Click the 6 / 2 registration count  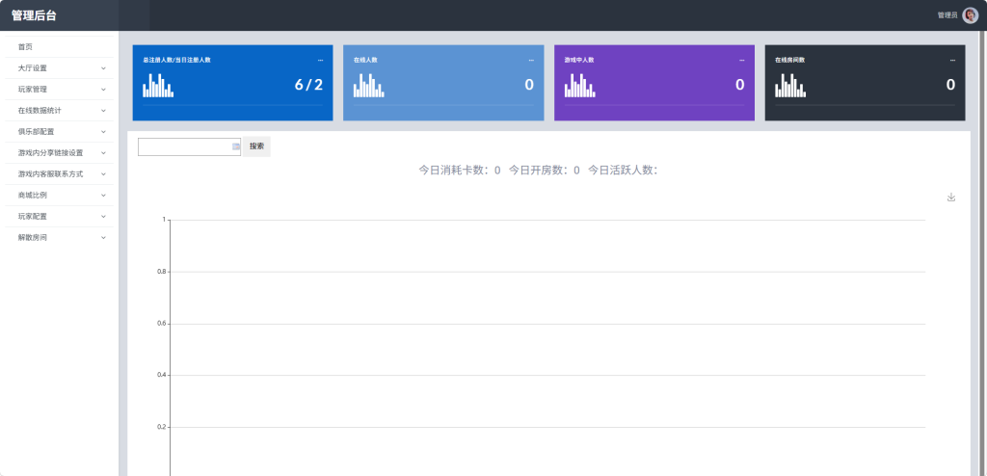click(x=308, y=85)
